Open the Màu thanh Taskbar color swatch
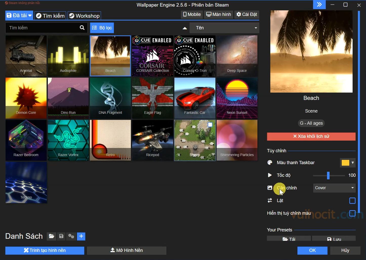Screen dimensions: 366x260 pos(345,163)
